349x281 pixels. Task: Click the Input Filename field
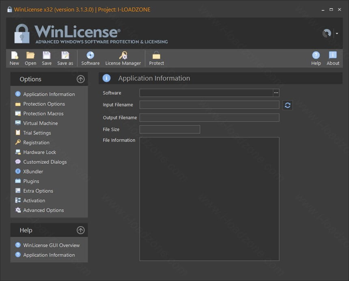[x=209, y=105]
